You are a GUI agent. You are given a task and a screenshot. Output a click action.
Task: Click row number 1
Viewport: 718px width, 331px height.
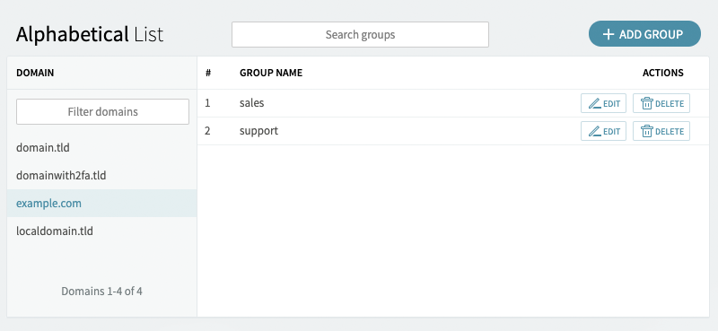click(x=207, y=103)
